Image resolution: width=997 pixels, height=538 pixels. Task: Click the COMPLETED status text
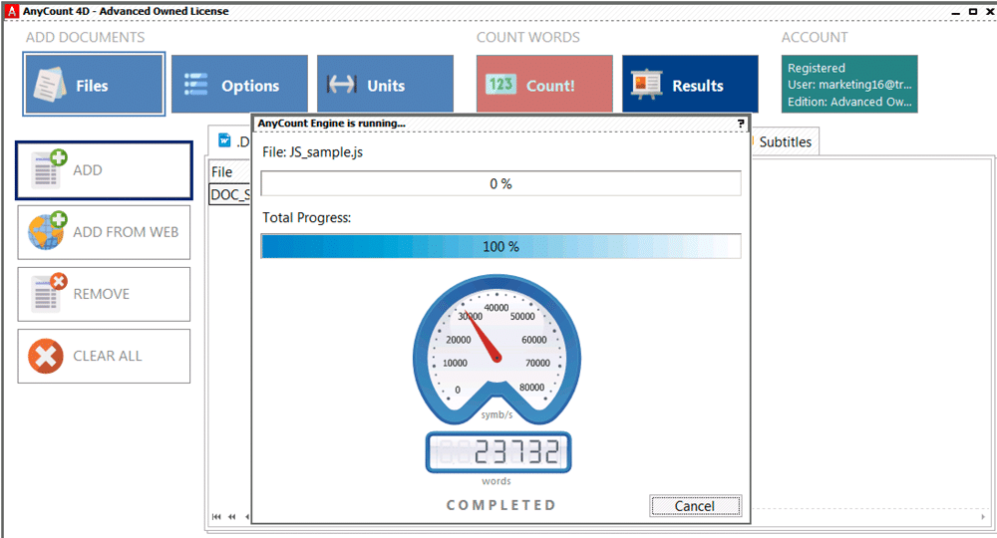tap(501, 505)
